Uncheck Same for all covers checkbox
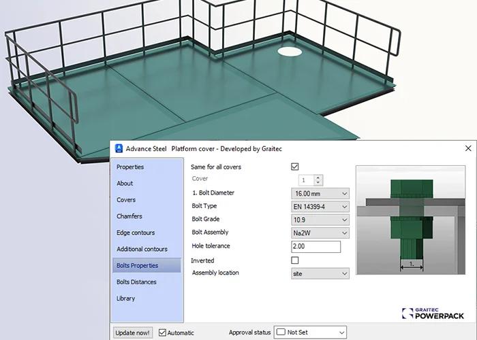This screenshot has height=340, width=477. [x=295, y=167]
